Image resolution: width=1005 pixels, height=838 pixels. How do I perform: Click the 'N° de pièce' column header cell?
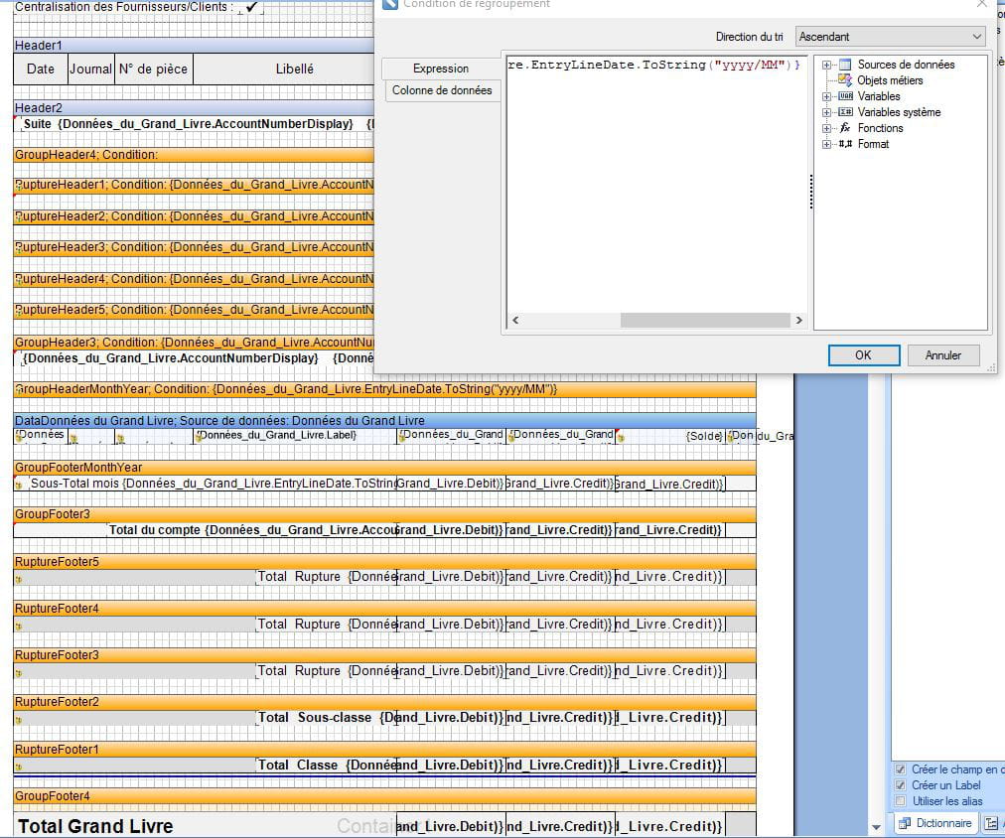(x=153, y=69)
